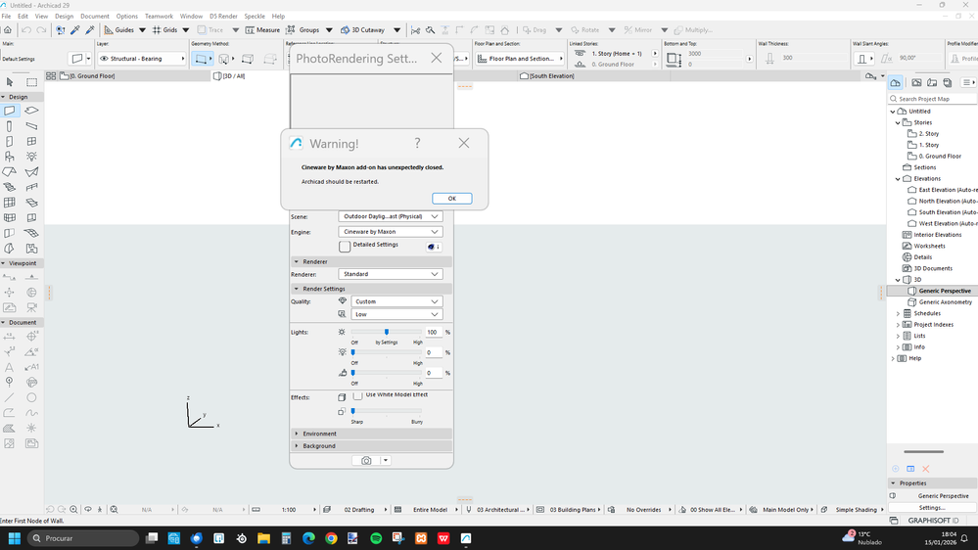
Task: Click the Pick Up Parameters eyedropper icon
Action: [x=74, y=30]
